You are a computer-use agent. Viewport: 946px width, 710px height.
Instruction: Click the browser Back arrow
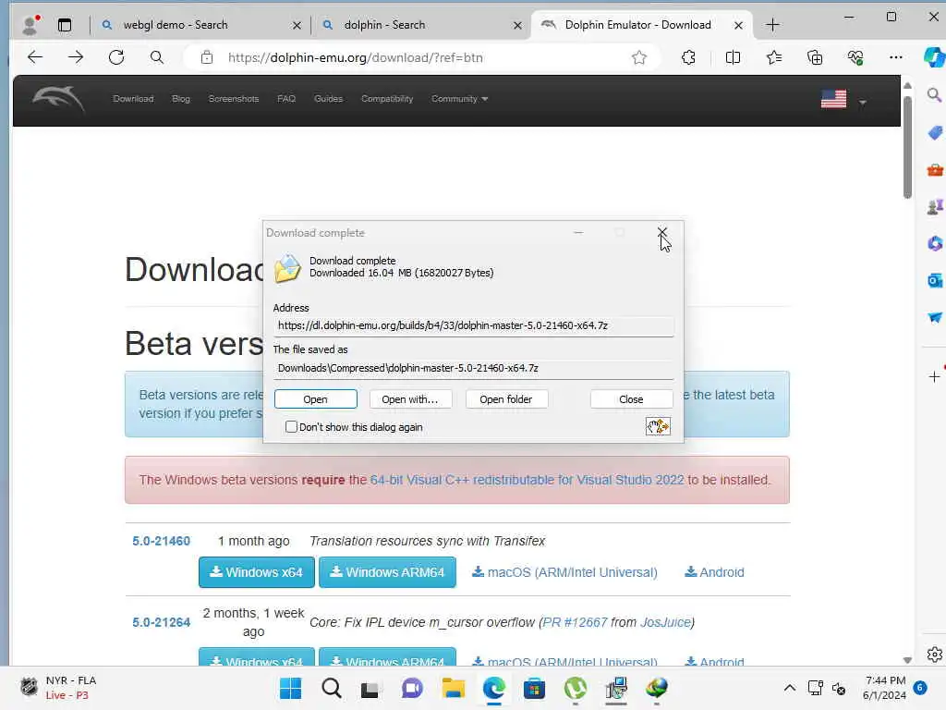(35, 57)
